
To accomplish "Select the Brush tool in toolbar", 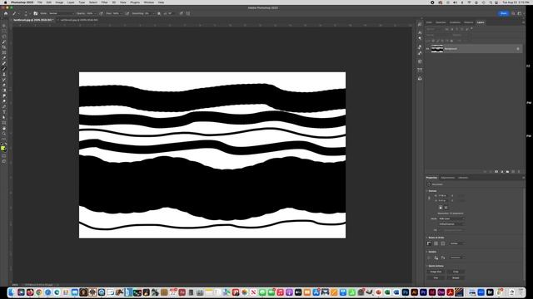I will point(4,69).
